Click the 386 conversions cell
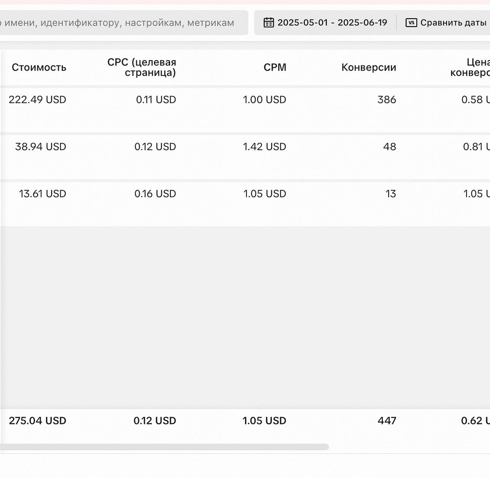Viewport: 490px width, 478px height. point(387,100)
